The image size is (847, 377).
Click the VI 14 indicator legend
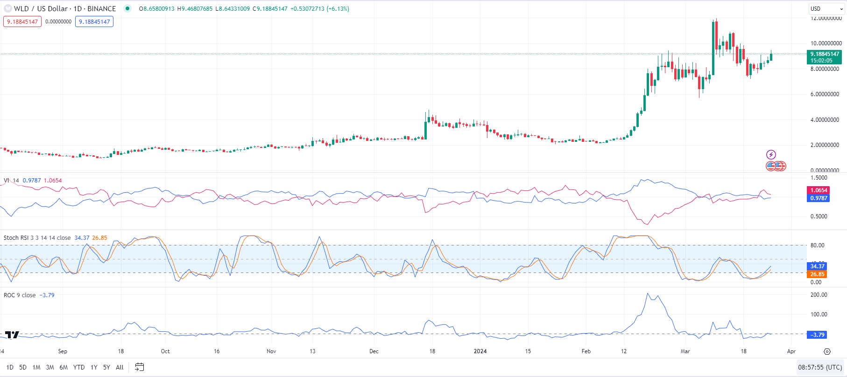tap(11, 181)
